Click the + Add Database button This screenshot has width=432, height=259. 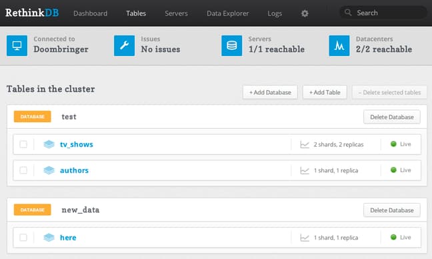(x=270, y=92)
